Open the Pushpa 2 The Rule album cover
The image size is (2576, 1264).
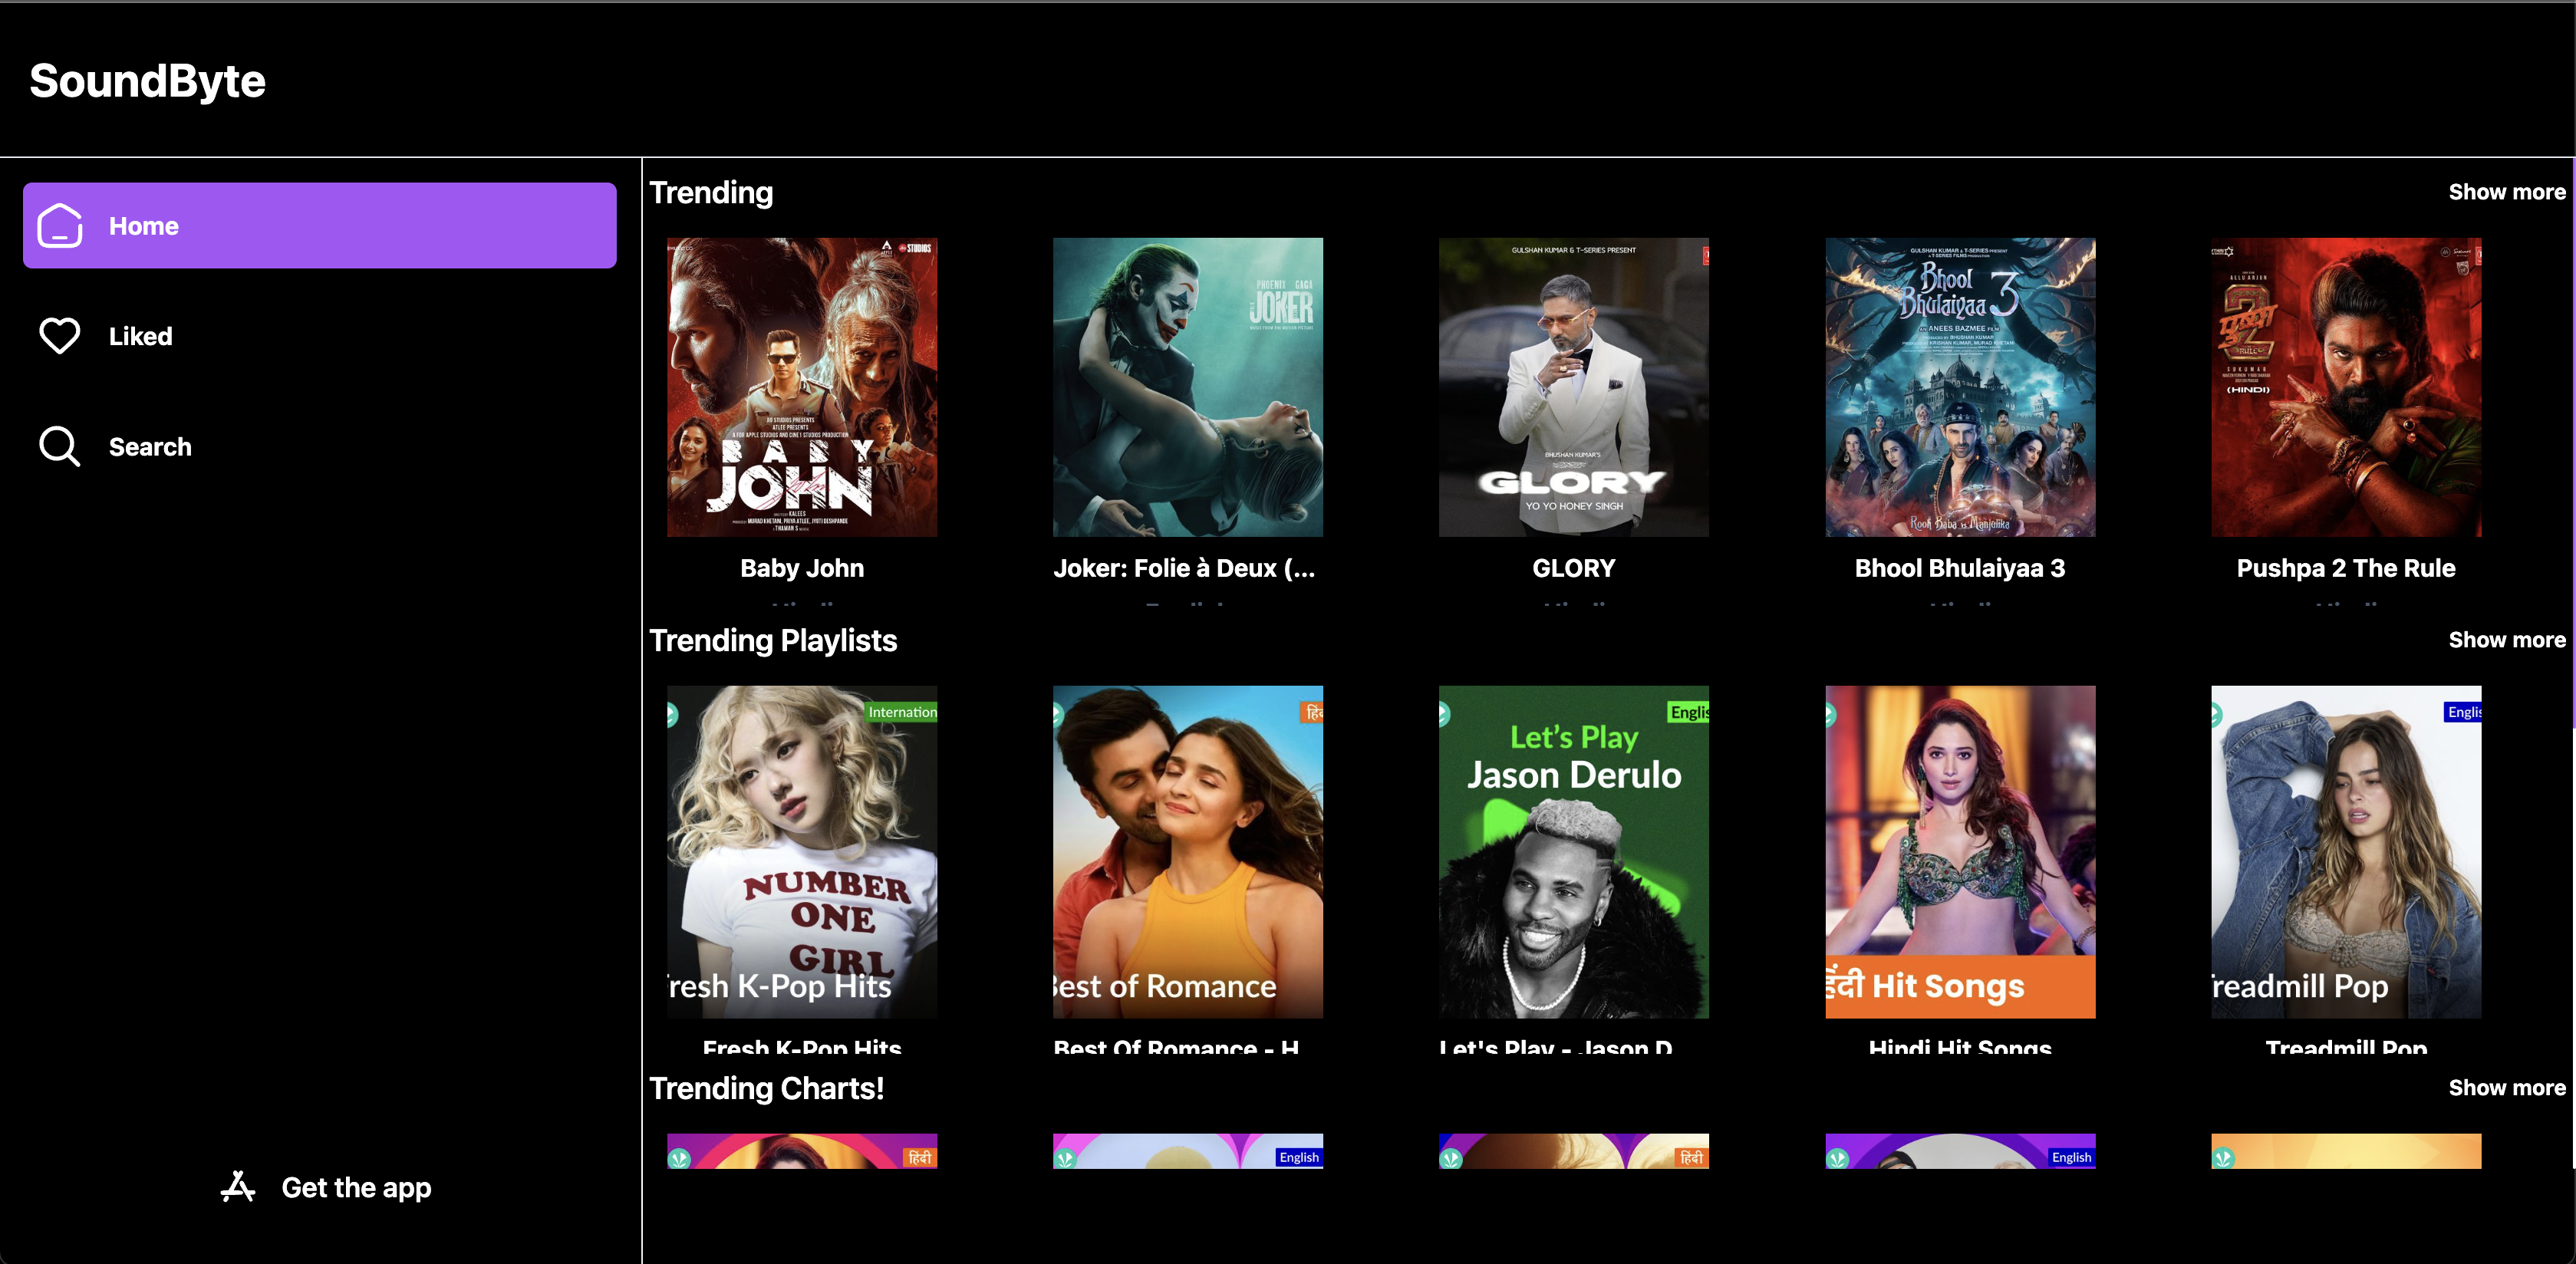2346,387
